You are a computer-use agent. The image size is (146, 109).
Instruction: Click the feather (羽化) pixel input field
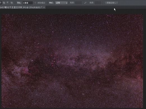pos(27,3)
